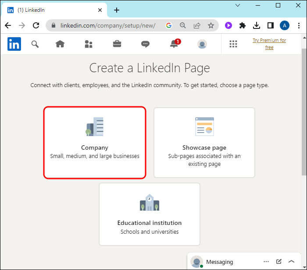This screenshot has width=307, height=270.
Task: Open the browser Downloads icon
Action: tap(257, 25)
